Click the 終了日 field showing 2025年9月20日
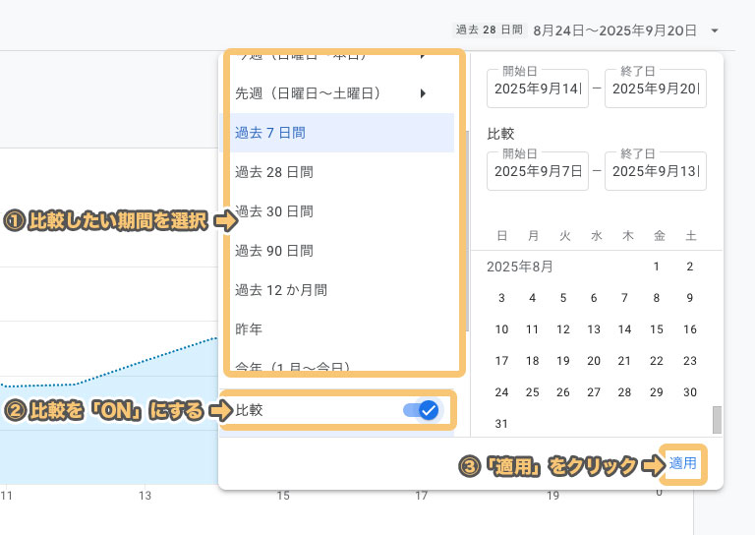The height and width of the screenshot is (535, 755). 655,89
